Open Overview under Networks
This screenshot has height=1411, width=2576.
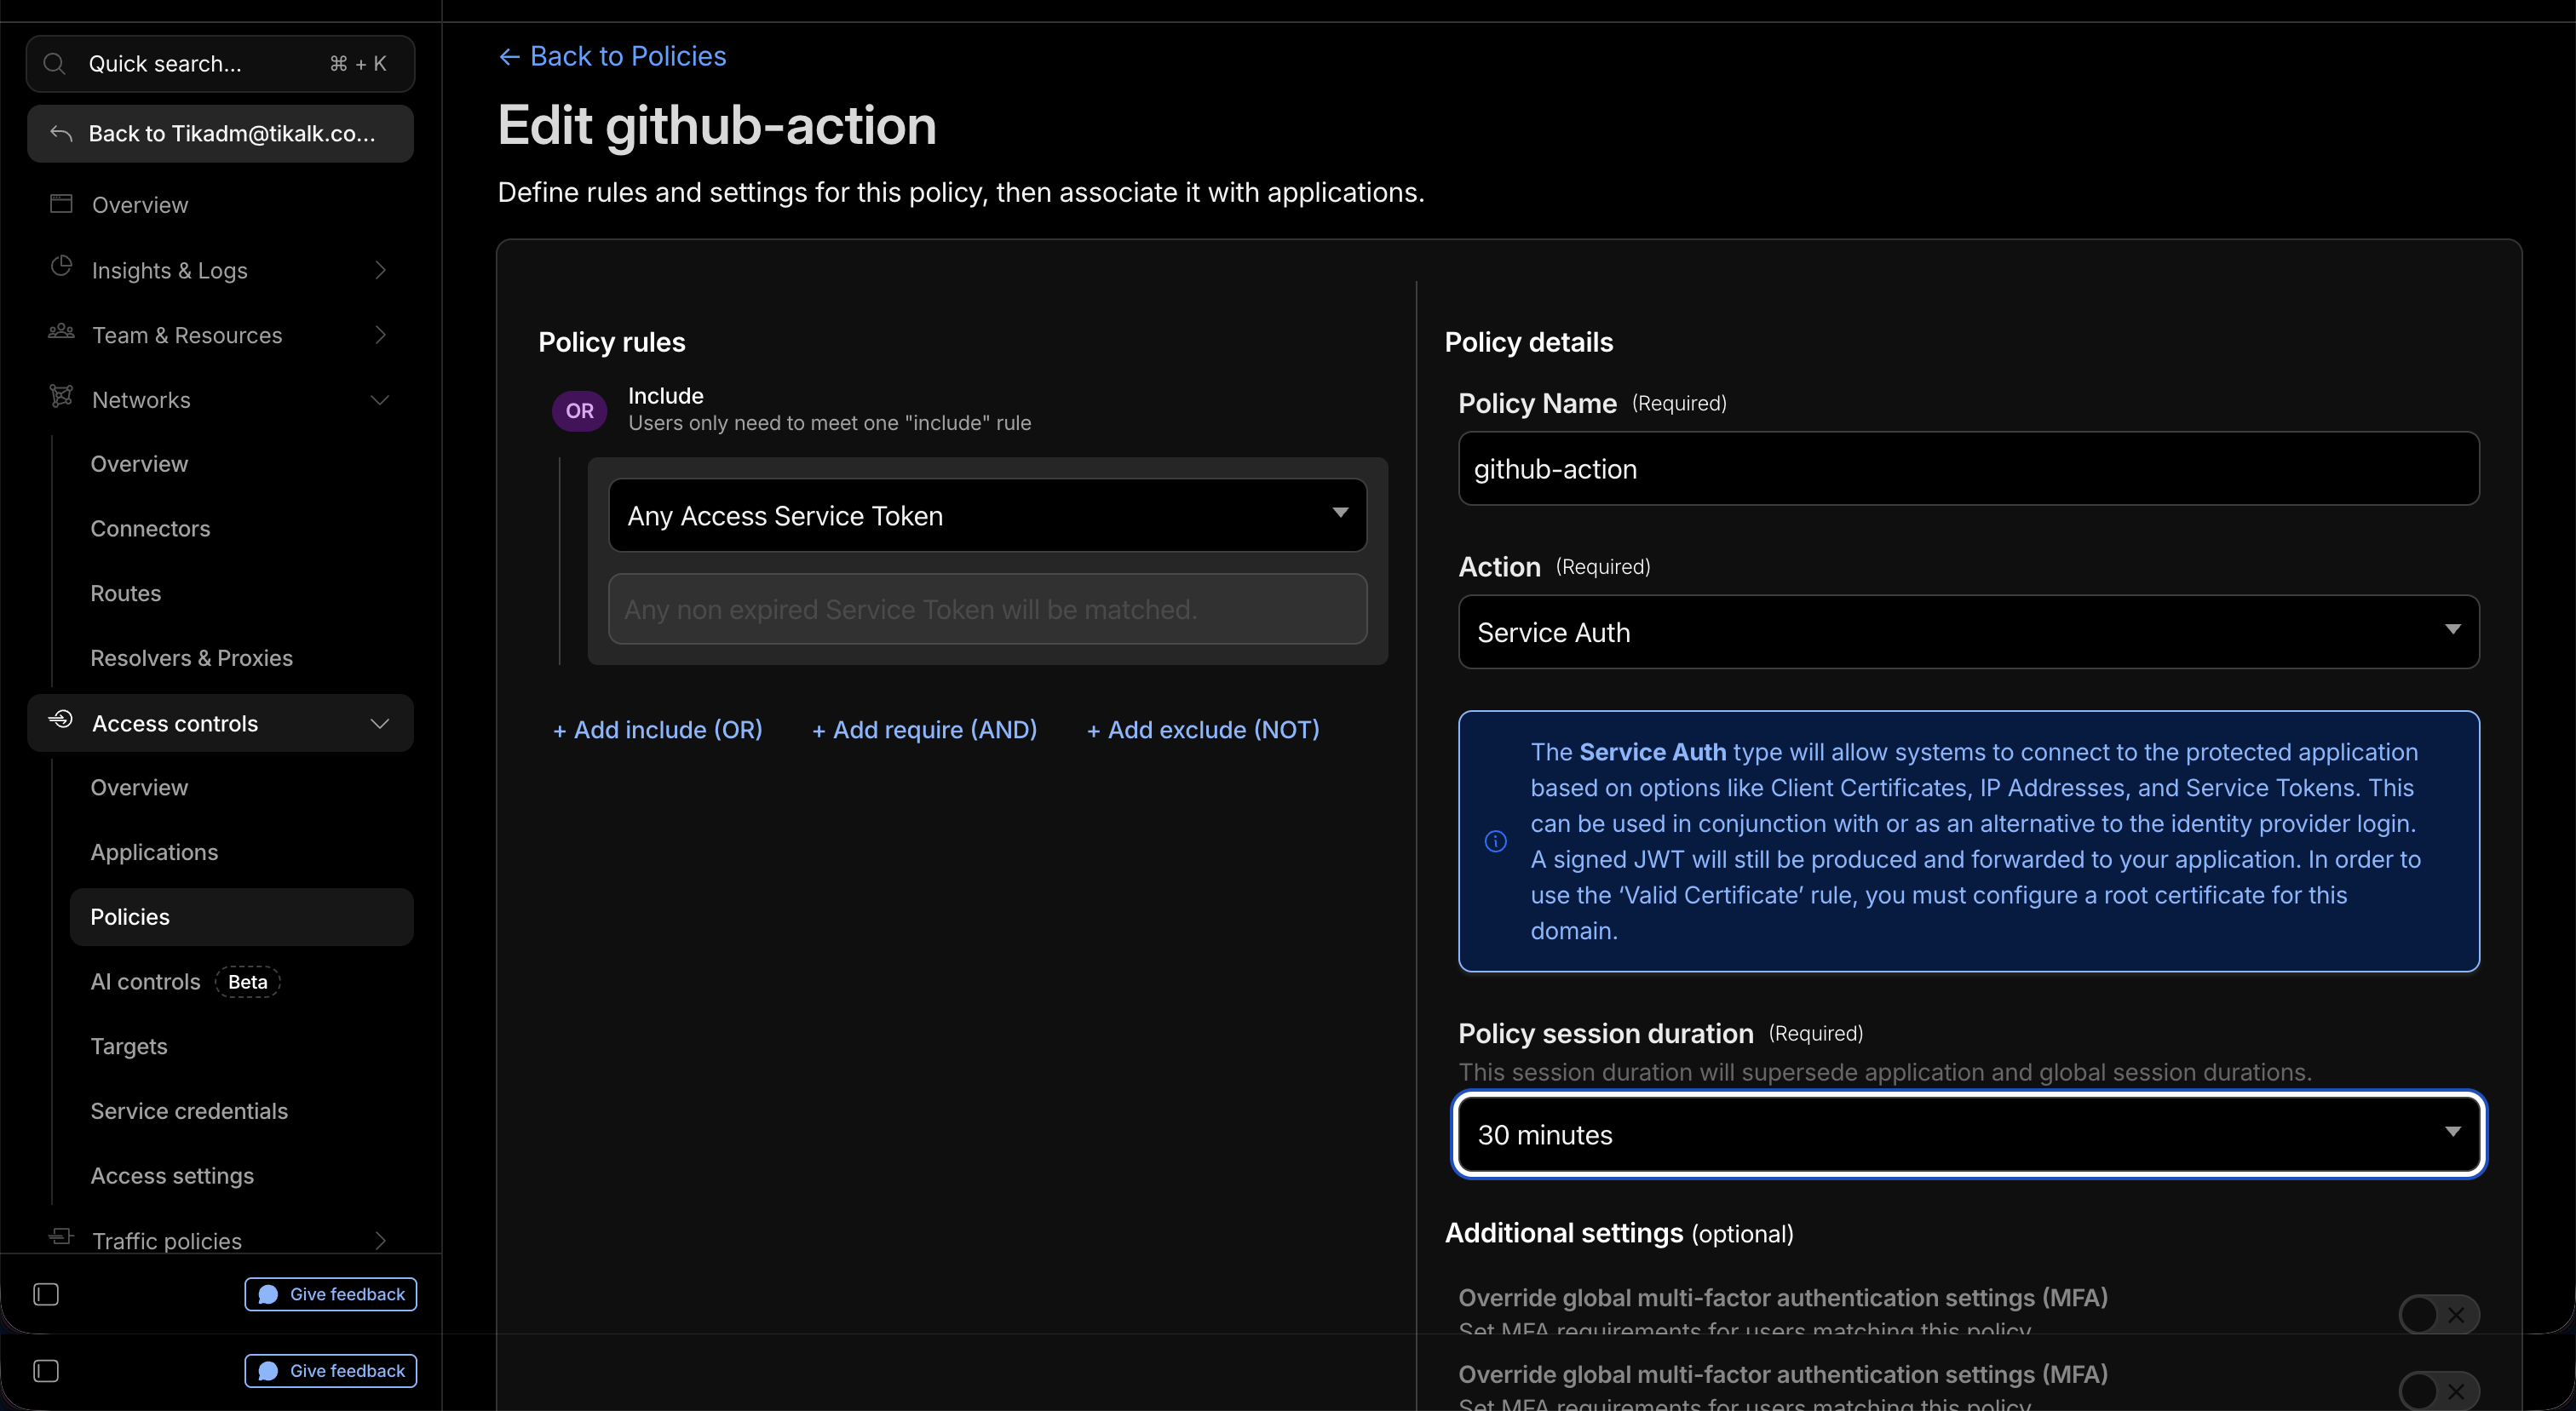tap(139, 464)
